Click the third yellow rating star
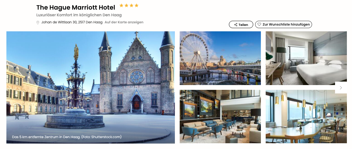Image resolution: width=352 pixels, height=149 pixels. [131, 5]
